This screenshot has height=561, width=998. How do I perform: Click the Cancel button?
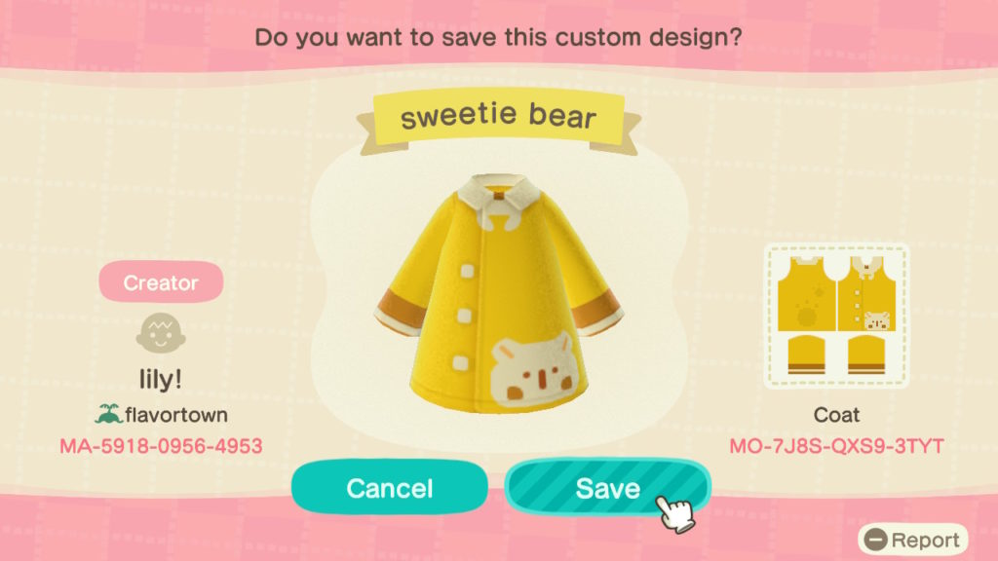tap(390, 488)
